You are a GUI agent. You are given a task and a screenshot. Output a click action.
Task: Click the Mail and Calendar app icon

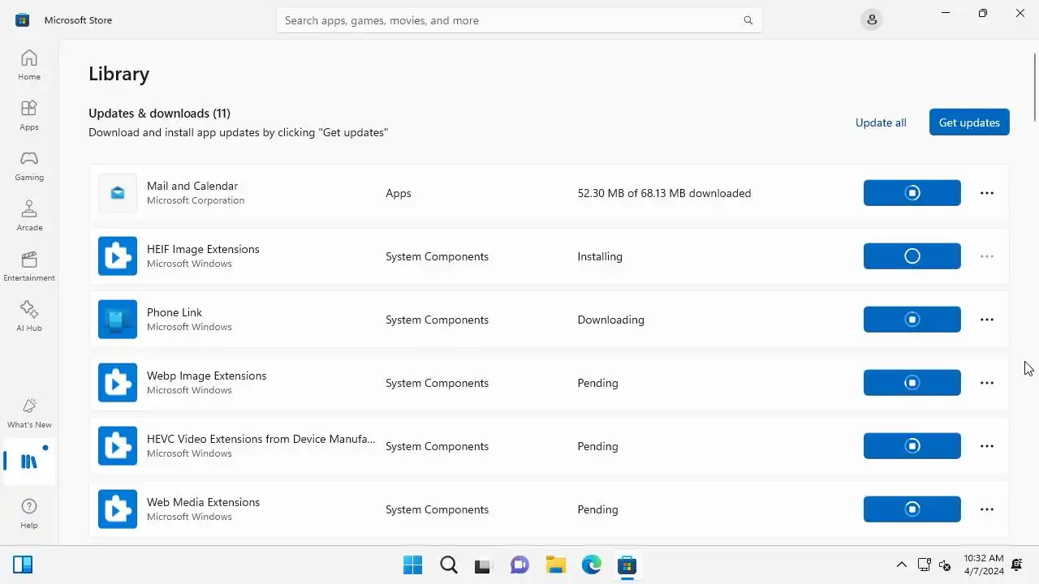pyautogui.click(x=118, y=193)
